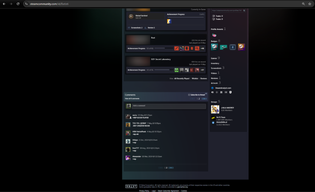Open the Badges 8 sidebar heading
Viewport: 315px width, 192px height.
[215, 41]
